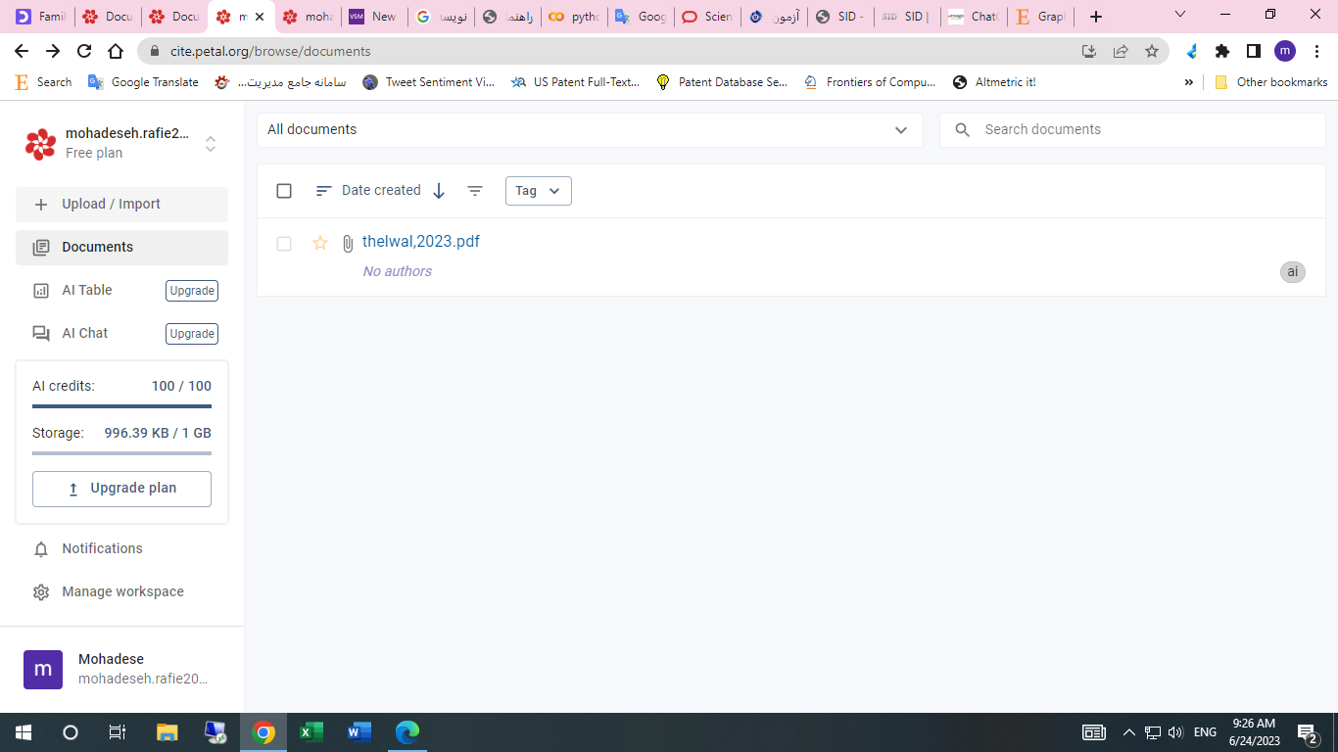
Task: Click the AI credits progress bar
Action: [121, 406]
